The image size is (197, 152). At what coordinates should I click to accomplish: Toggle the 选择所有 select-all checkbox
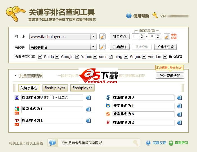pyautogui.click(x=165, y=57)
